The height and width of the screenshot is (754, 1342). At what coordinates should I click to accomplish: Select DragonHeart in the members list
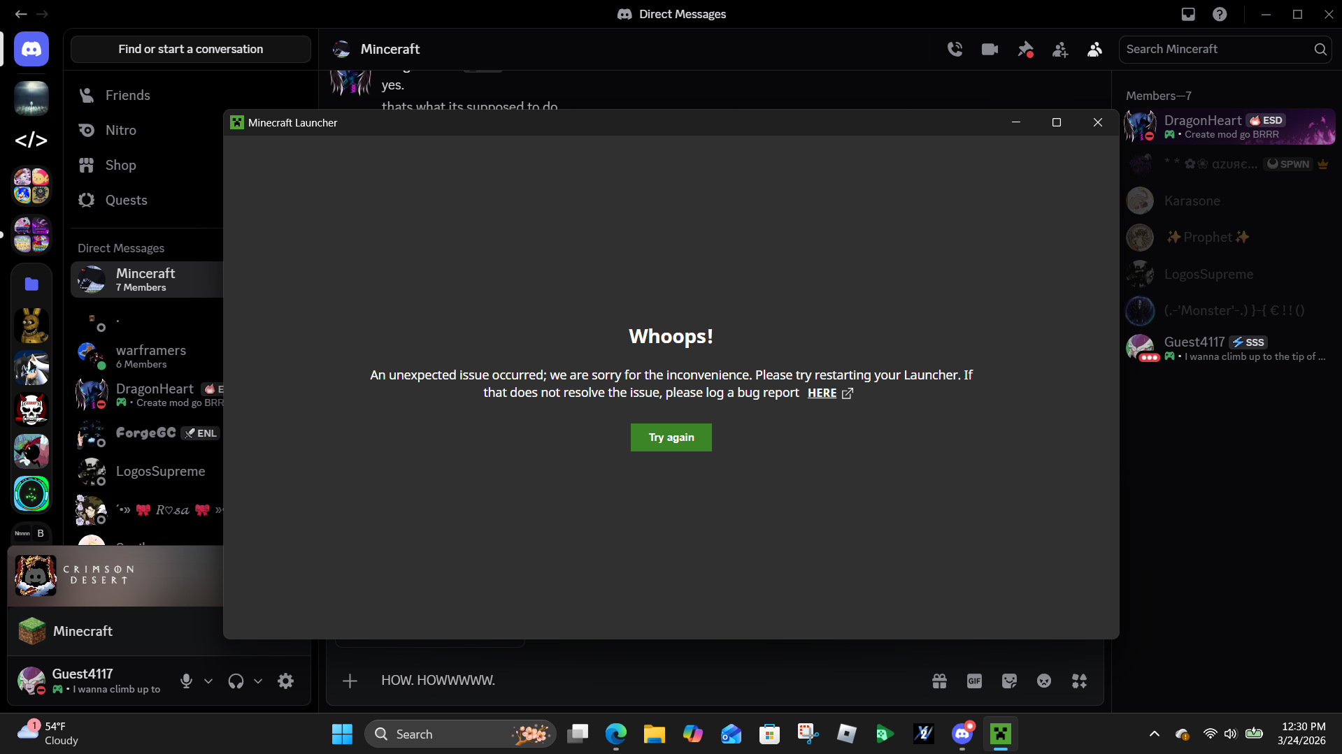click(1230, 126)
